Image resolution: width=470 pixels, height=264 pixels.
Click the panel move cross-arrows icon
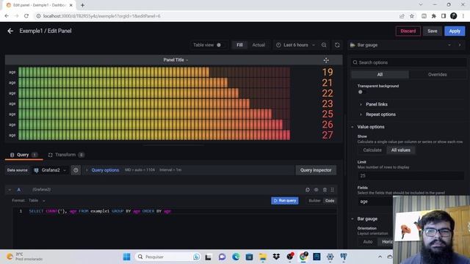(326, 60)
